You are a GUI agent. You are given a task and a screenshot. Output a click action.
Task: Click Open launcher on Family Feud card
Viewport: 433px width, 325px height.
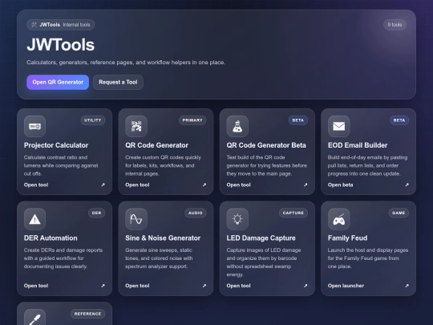click(346, 286)
